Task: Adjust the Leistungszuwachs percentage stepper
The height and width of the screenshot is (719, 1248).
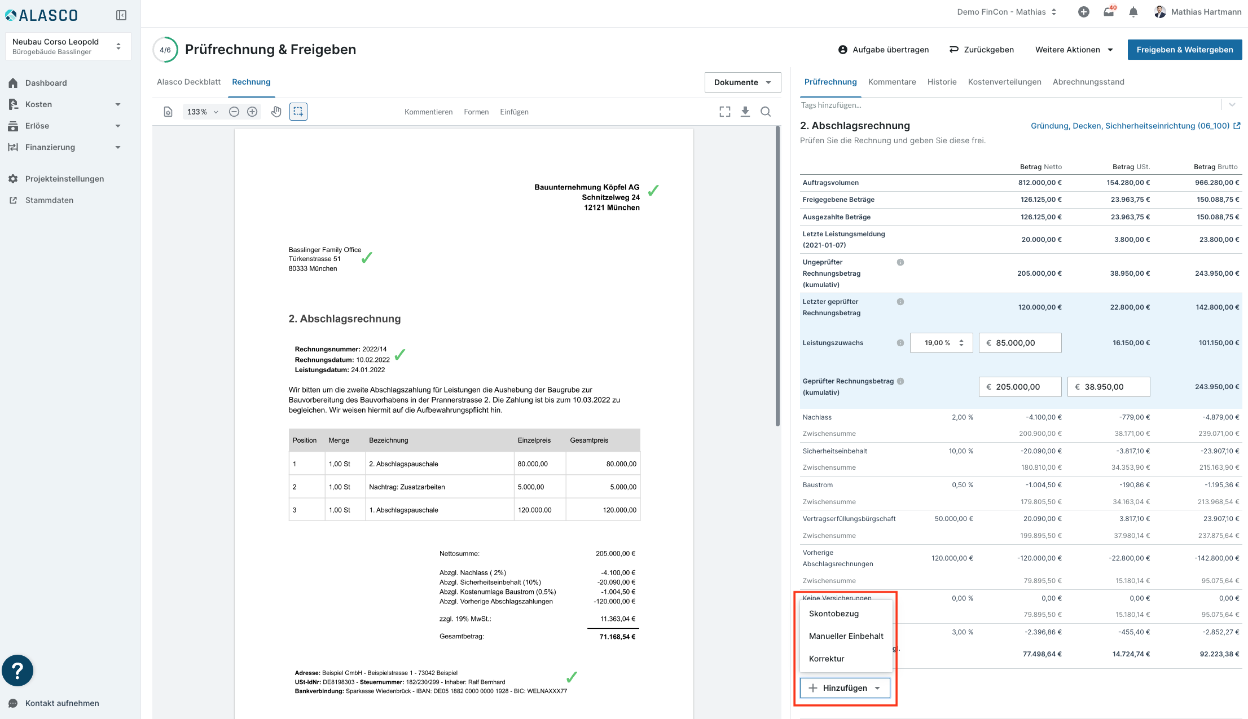Action: point(961,343)
